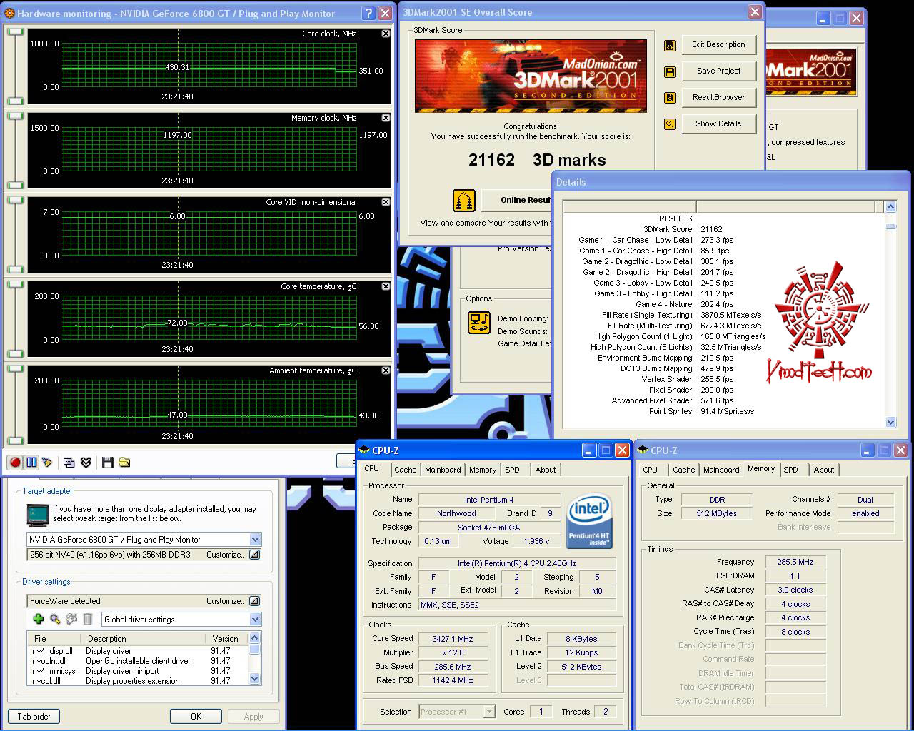Click Customize arrow beside 256-bit NV40 adapter
This screenshot has width=914, height=731.
[253, 555]
